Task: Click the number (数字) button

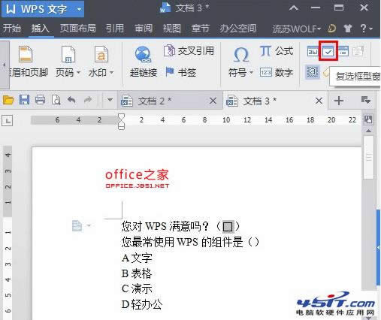Action: [277, 73]
